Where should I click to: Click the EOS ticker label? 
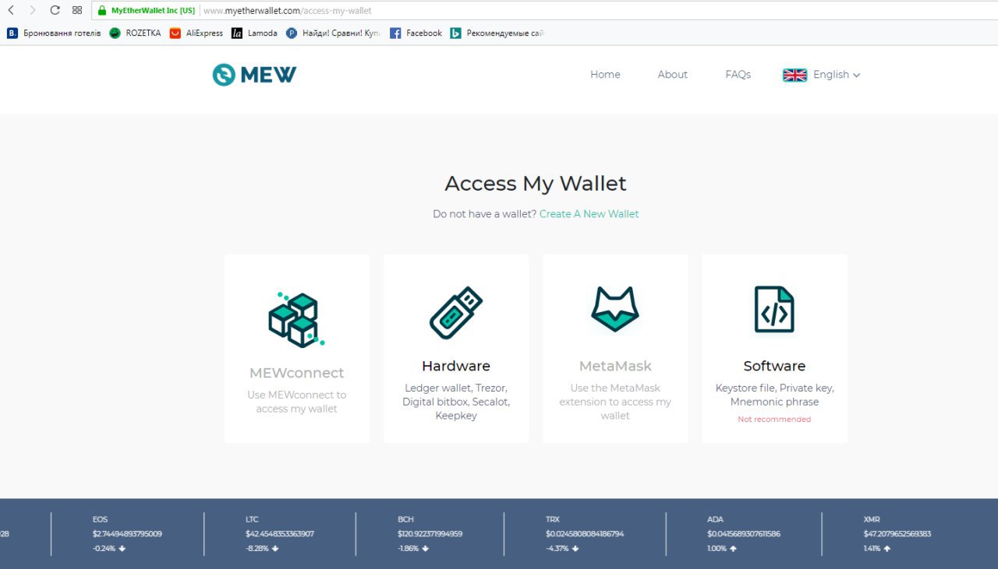pos(100,519)
